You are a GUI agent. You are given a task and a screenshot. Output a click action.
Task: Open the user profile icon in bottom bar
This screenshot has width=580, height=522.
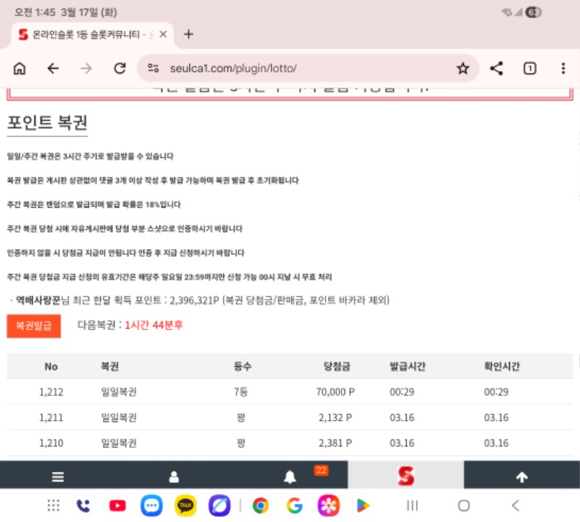(174, 476)
